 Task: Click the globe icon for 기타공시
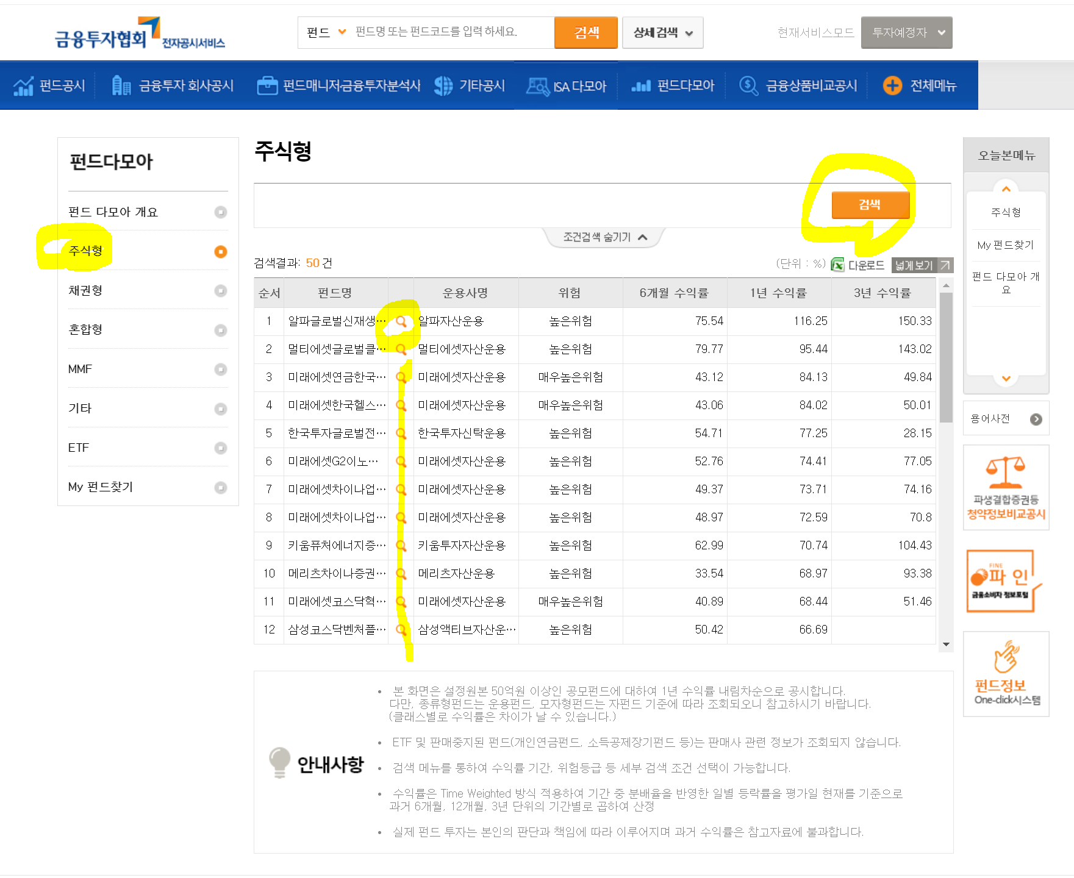pyautogui.click(x=443, y=86)
